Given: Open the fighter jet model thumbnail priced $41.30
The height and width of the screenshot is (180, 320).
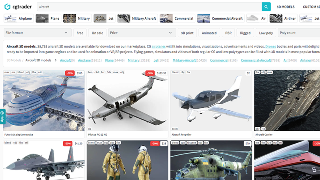Looking at the screenshot, I should coord(44,160).
